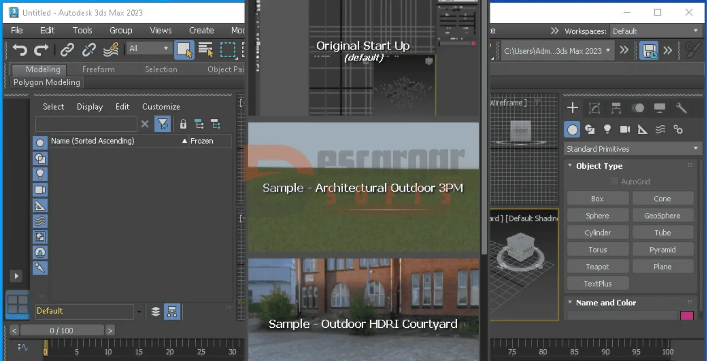Toggle the Scene Explorer filter funnel

click(x=163, y=124)
